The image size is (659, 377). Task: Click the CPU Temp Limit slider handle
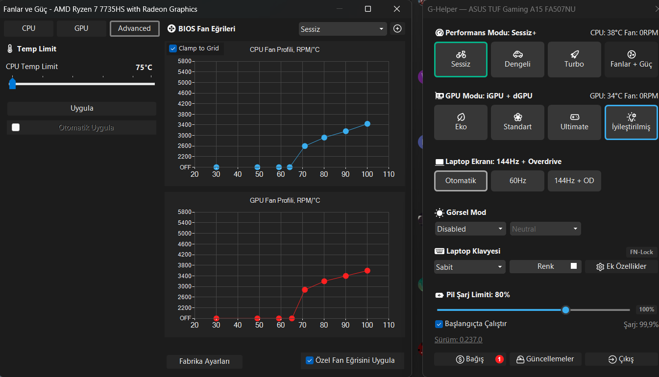(x=12, y=84)
